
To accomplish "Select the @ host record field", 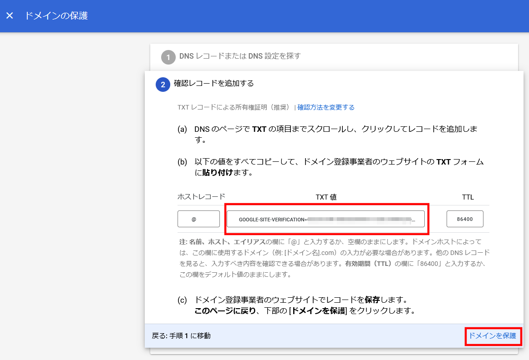I will coord(198,219).
